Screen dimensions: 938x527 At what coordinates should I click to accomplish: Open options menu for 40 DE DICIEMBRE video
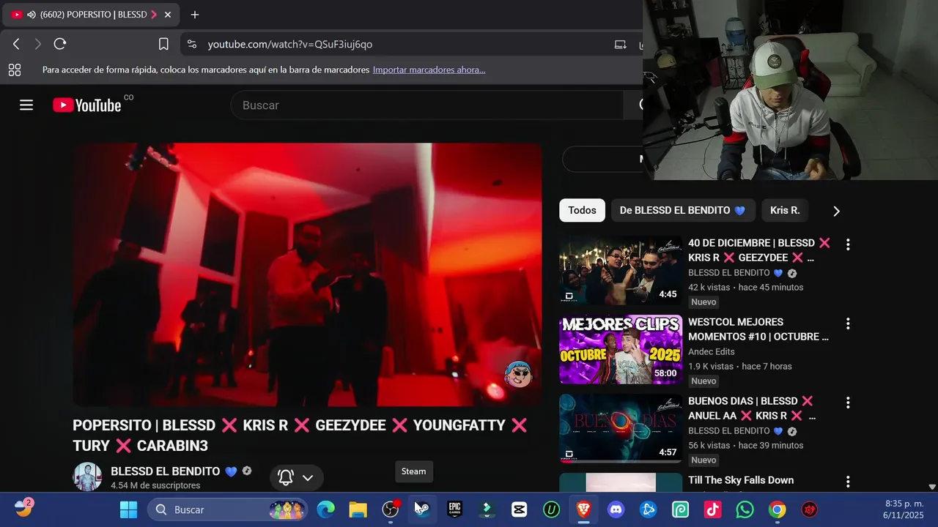pyautogui.click(x=848, y=244)
